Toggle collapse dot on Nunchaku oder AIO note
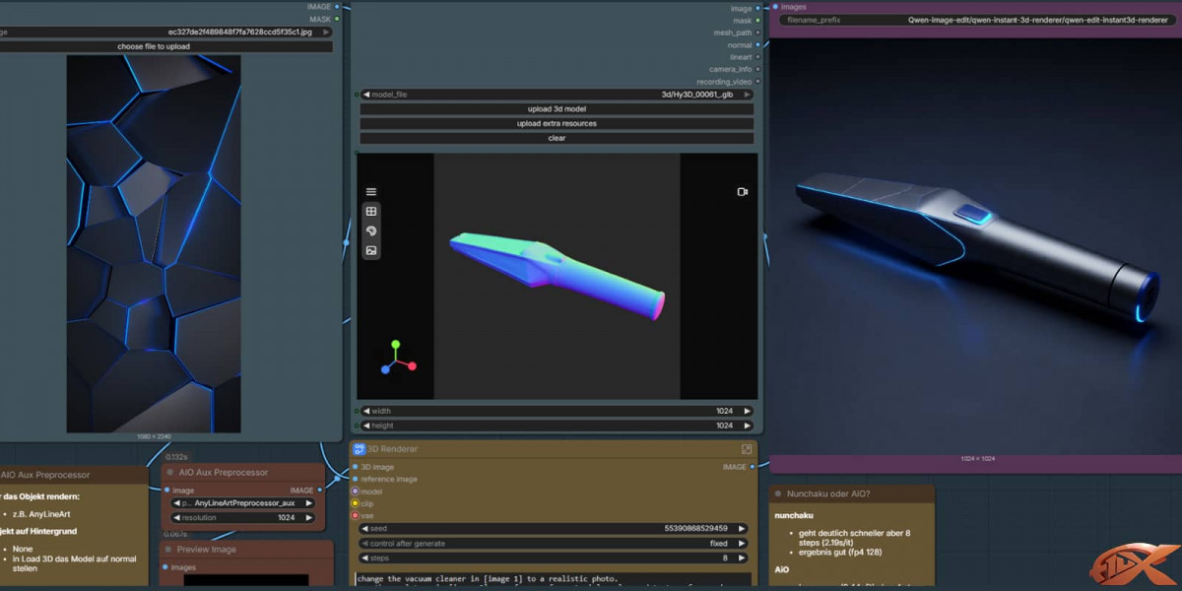 [777, 493]
